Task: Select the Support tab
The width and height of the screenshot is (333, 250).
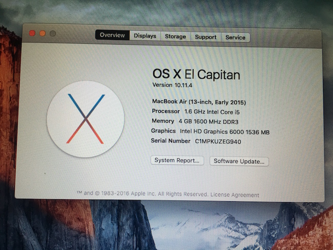Action: (x=206, y=37)
